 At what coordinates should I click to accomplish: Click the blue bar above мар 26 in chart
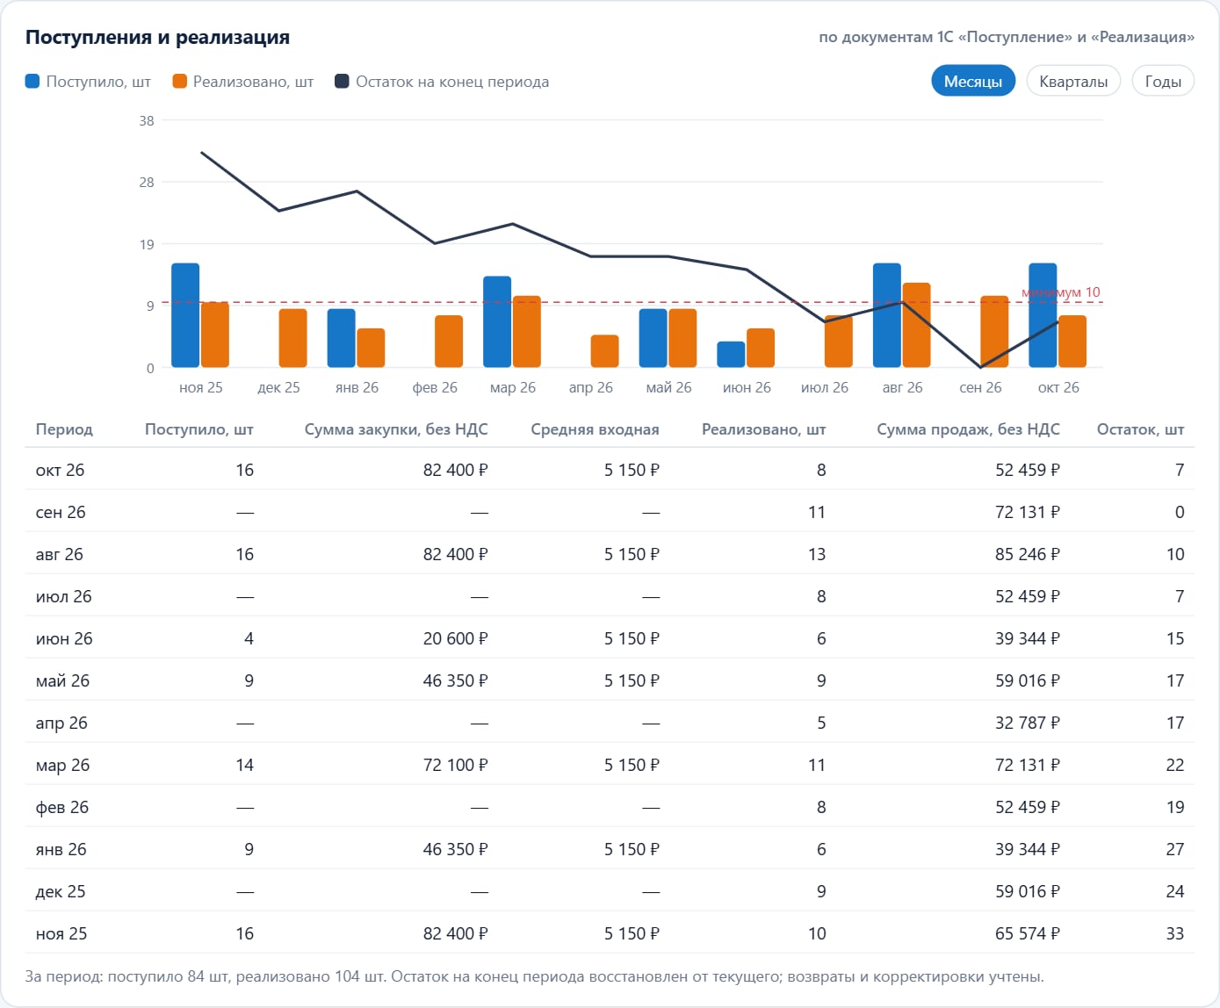(x=497, y=321)
